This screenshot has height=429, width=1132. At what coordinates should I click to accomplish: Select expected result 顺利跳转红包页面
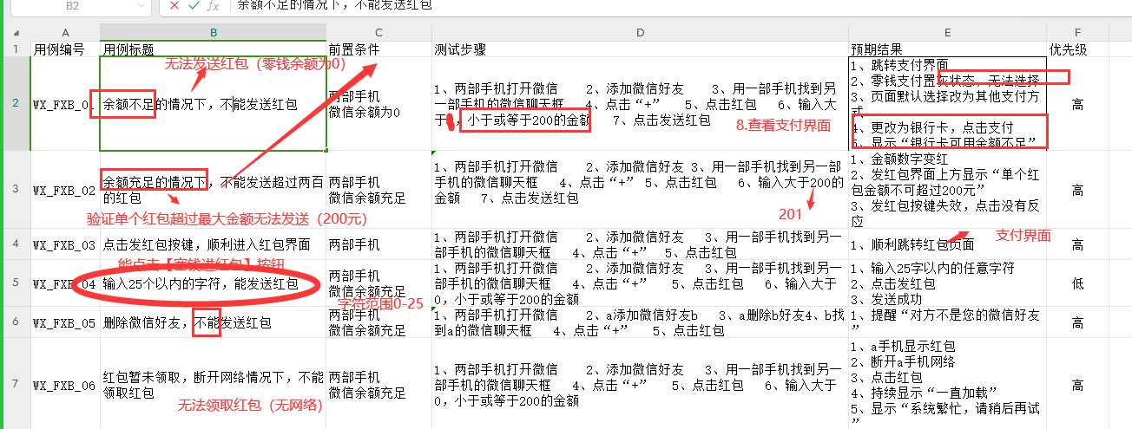tap(947, 244)
